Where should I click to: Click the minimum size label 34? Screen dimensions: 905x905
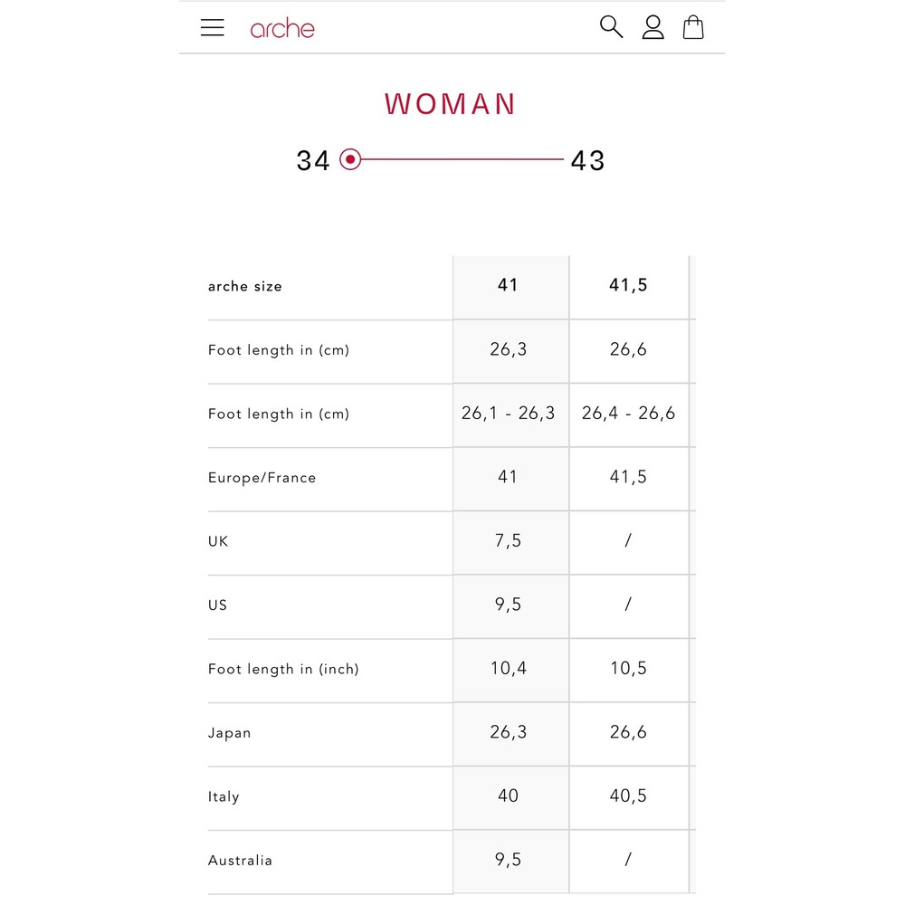coord(313,160)
